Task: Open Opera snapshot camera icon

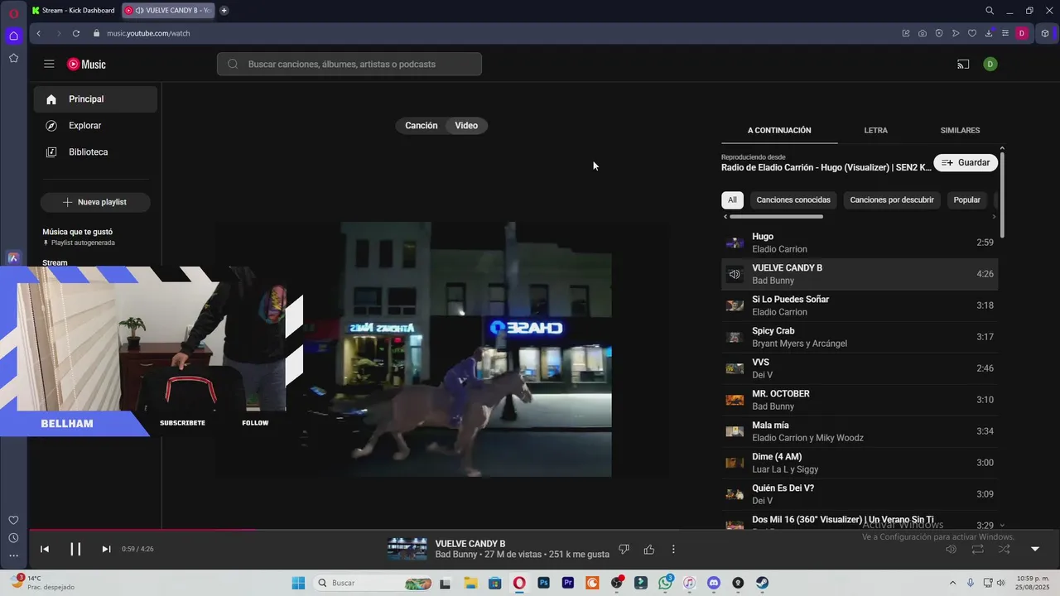Action: [x=923, y=33]
